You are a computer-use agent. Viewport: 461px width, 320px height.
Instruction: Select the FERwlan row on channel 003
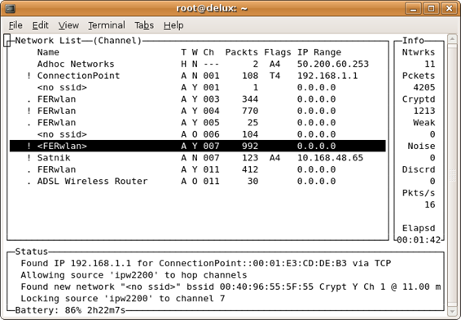coord(198,99)
